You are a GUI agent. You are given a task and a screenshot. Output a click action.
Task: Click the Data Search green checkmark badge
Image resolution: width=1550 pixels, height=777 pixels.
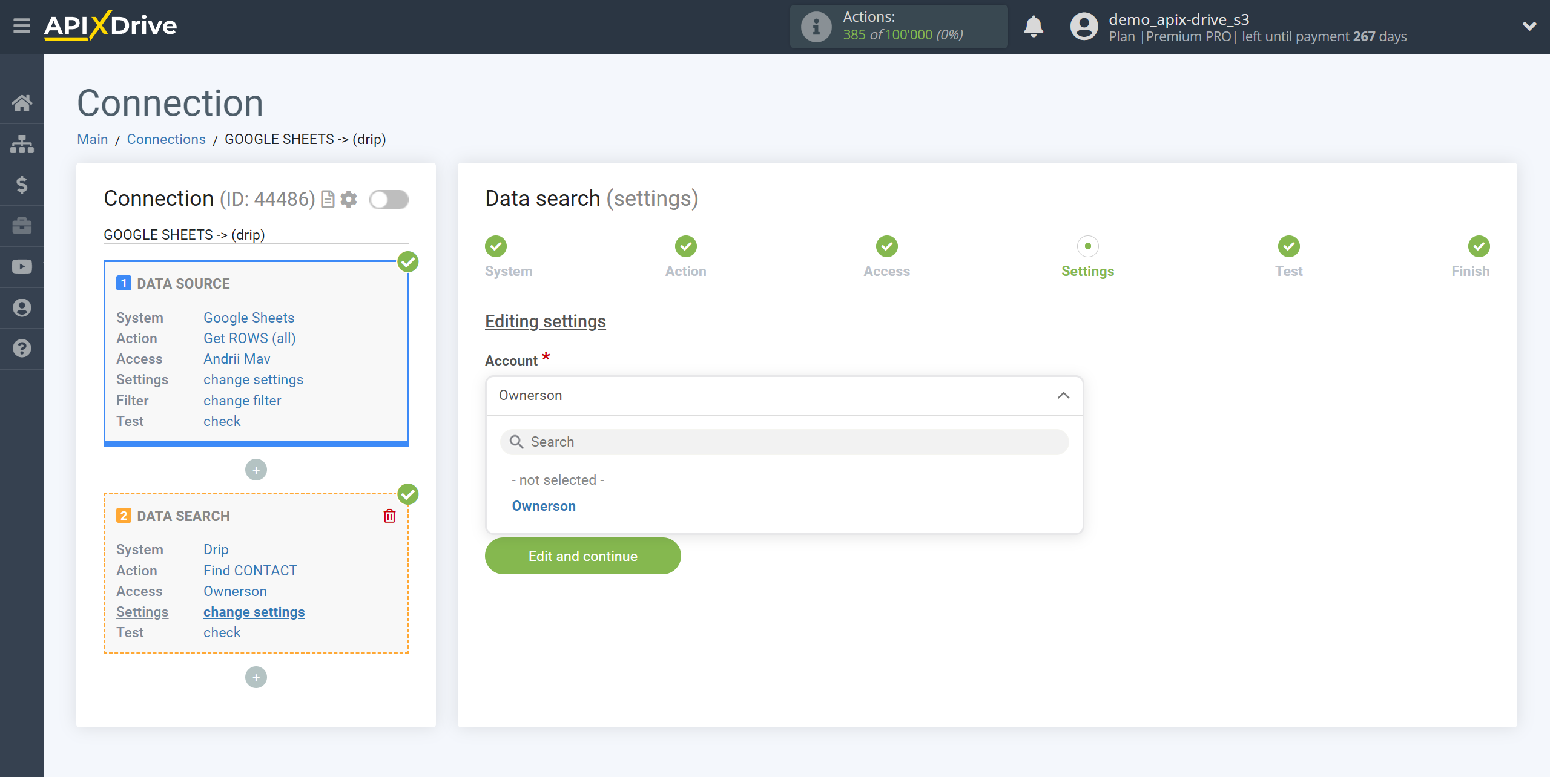click(x=408, y=494)
